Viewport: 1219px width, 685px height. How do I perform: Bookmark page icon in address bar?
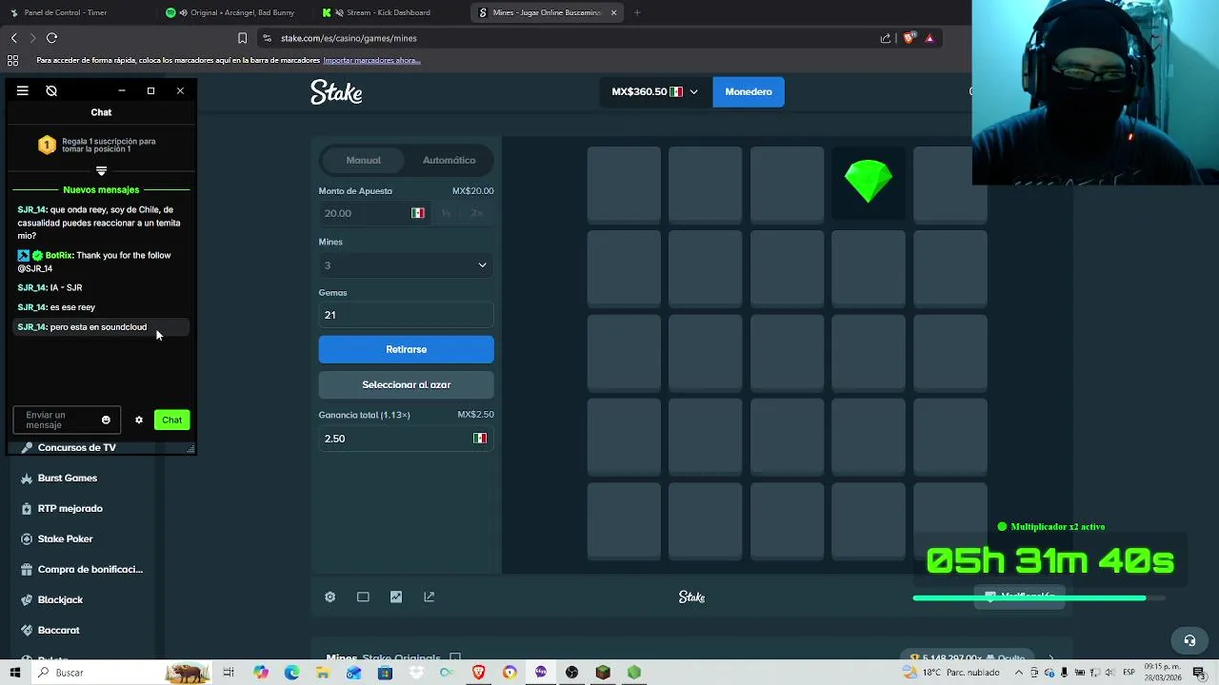click(242, 38)
